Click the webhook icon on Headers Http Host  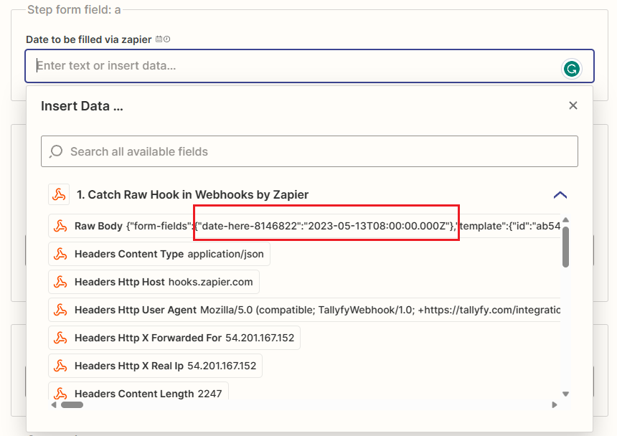click(61, 282)
